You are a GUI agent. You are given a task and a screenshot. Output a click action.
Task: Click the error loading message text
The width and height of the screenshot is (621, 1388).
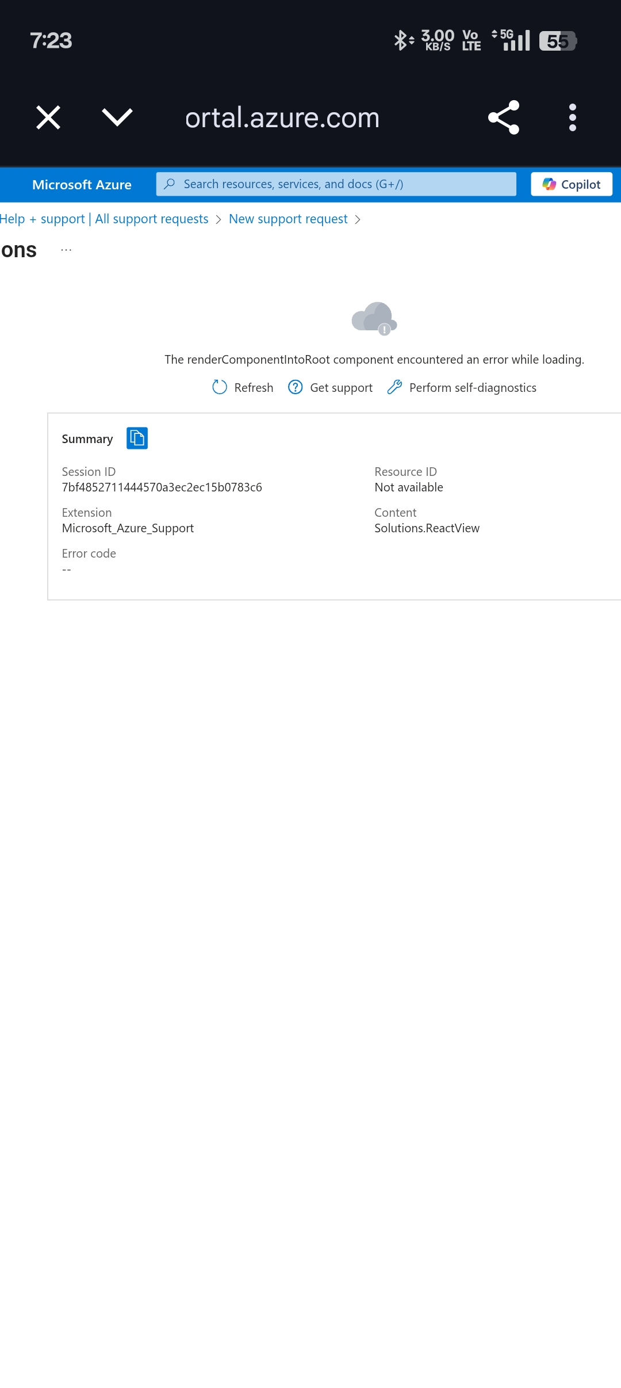[374, 360]
